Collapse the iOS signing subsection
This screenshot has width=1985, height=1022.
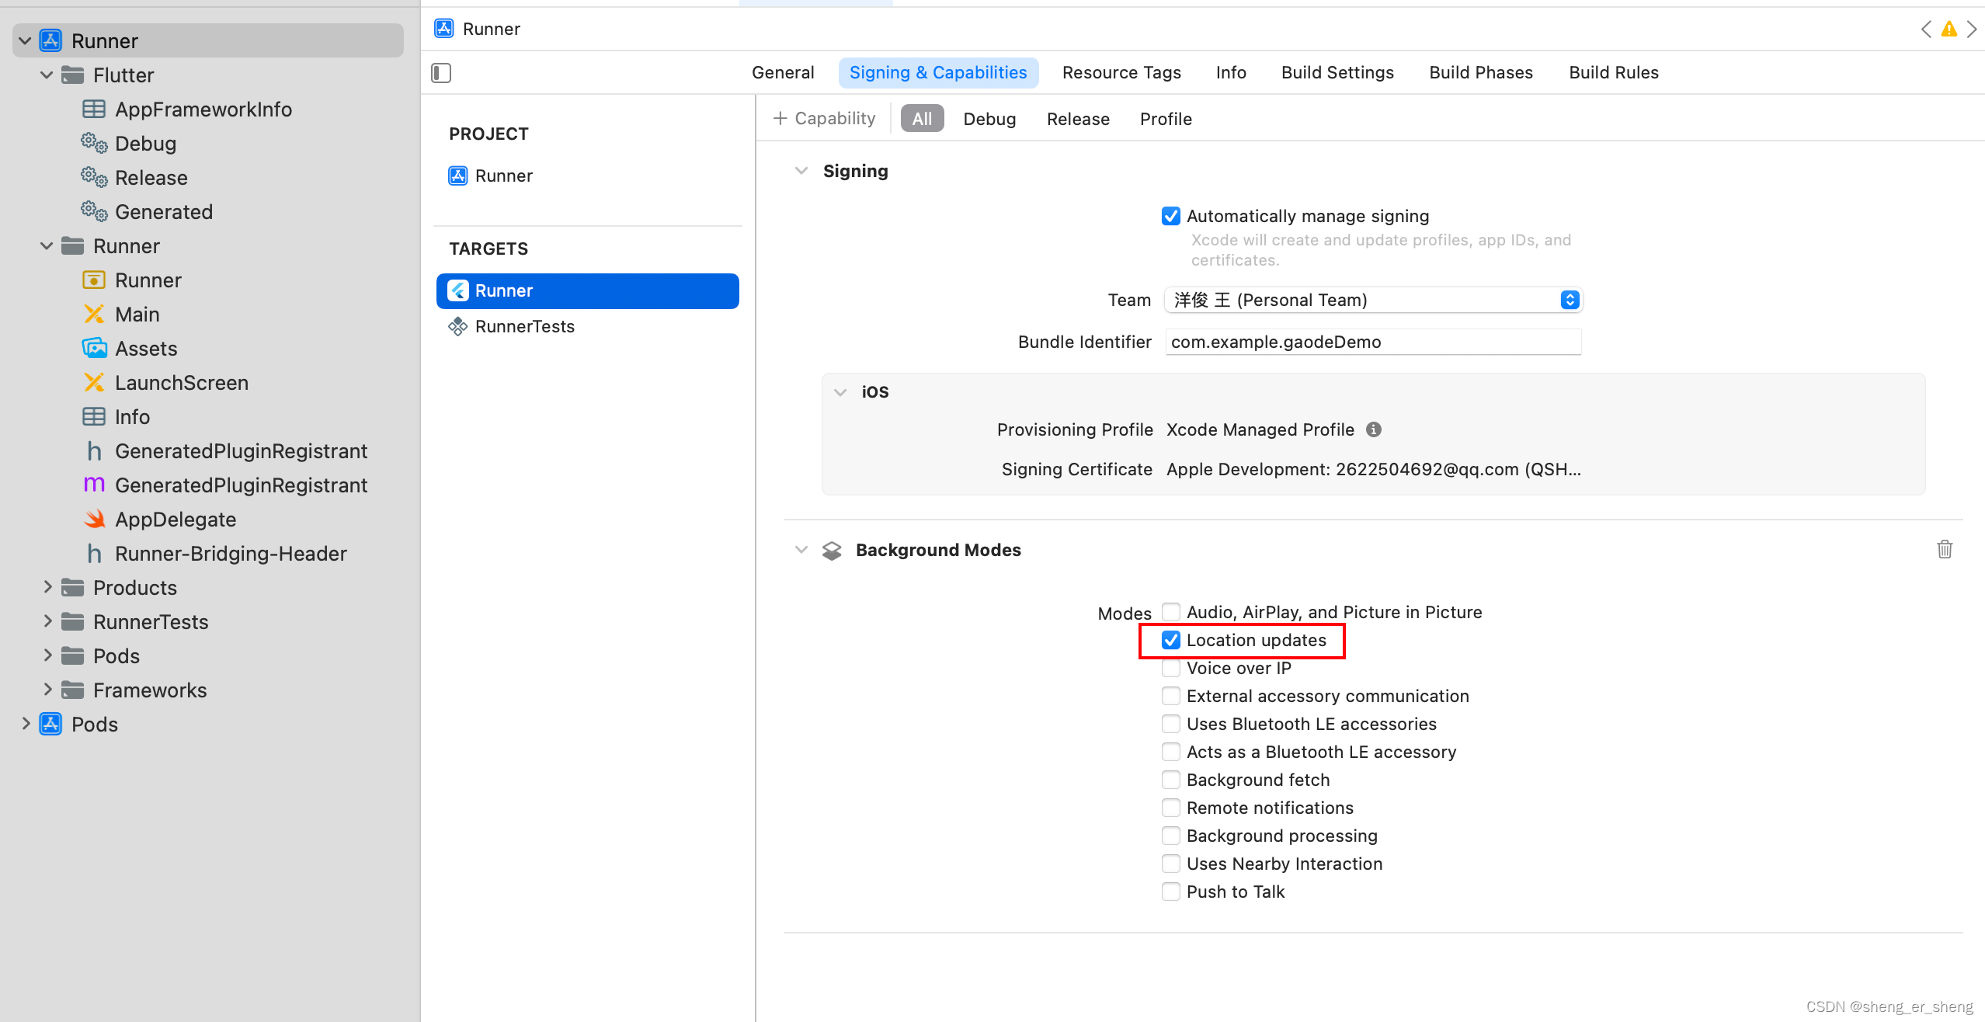click(840, 392)
